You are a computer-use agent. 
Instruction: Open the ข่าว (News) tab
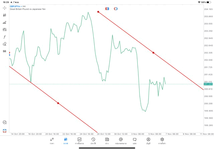click(107, 141)
